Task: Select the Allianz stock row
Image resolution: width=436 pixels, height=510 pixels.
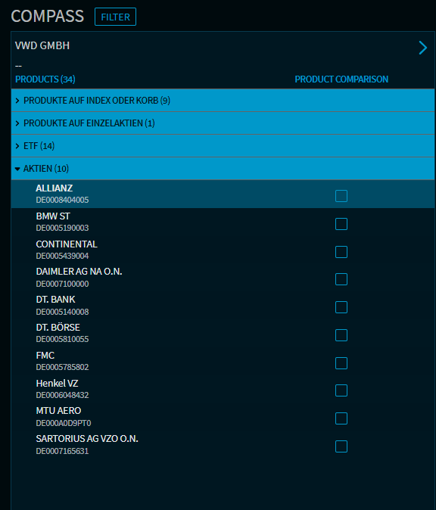Action: coord(223,194)
